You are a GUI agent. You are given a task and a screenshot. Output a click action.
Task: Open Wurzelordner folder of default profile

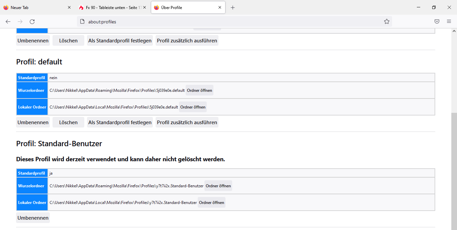point(199,90)
